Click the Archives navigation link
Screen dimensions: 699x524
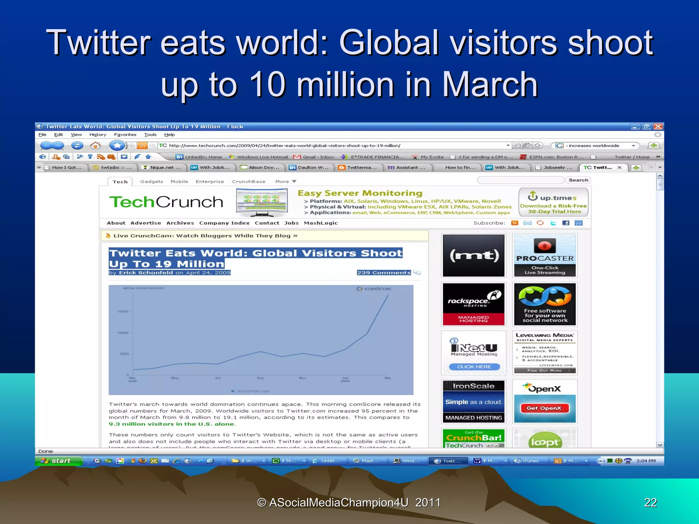[180, 223]
